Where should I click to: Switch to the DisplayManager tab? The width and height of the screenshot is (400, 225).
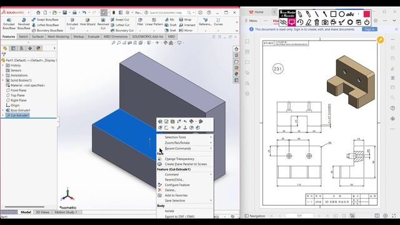pyautogui.click(x=38, y=48)
